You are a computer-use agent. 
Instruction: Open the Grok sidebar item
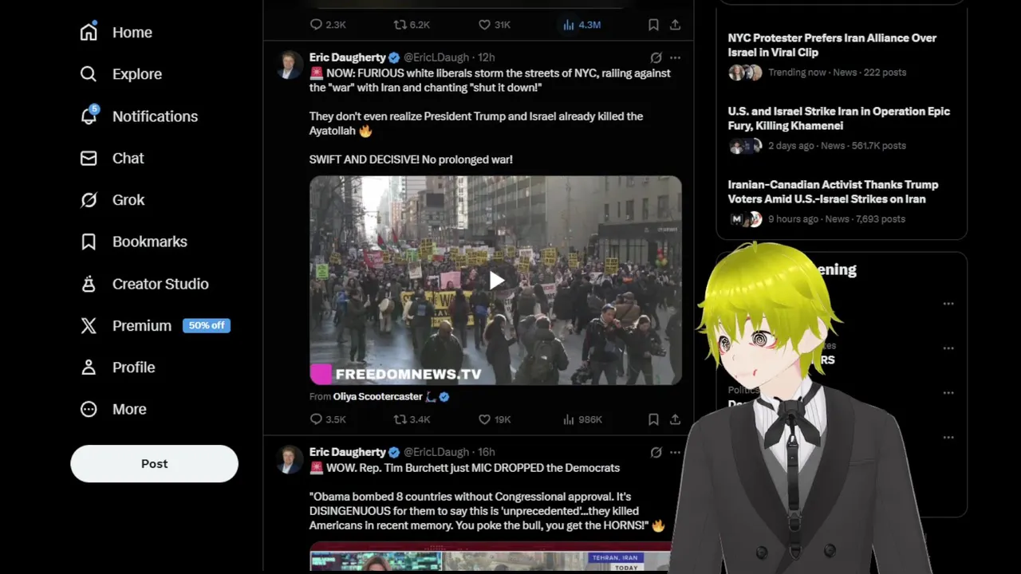[112, 200]
